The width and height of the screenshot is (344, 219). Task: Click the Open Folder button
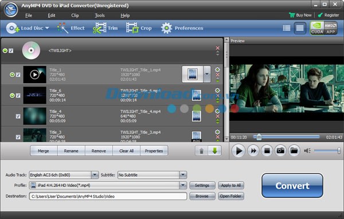[231, 196]
